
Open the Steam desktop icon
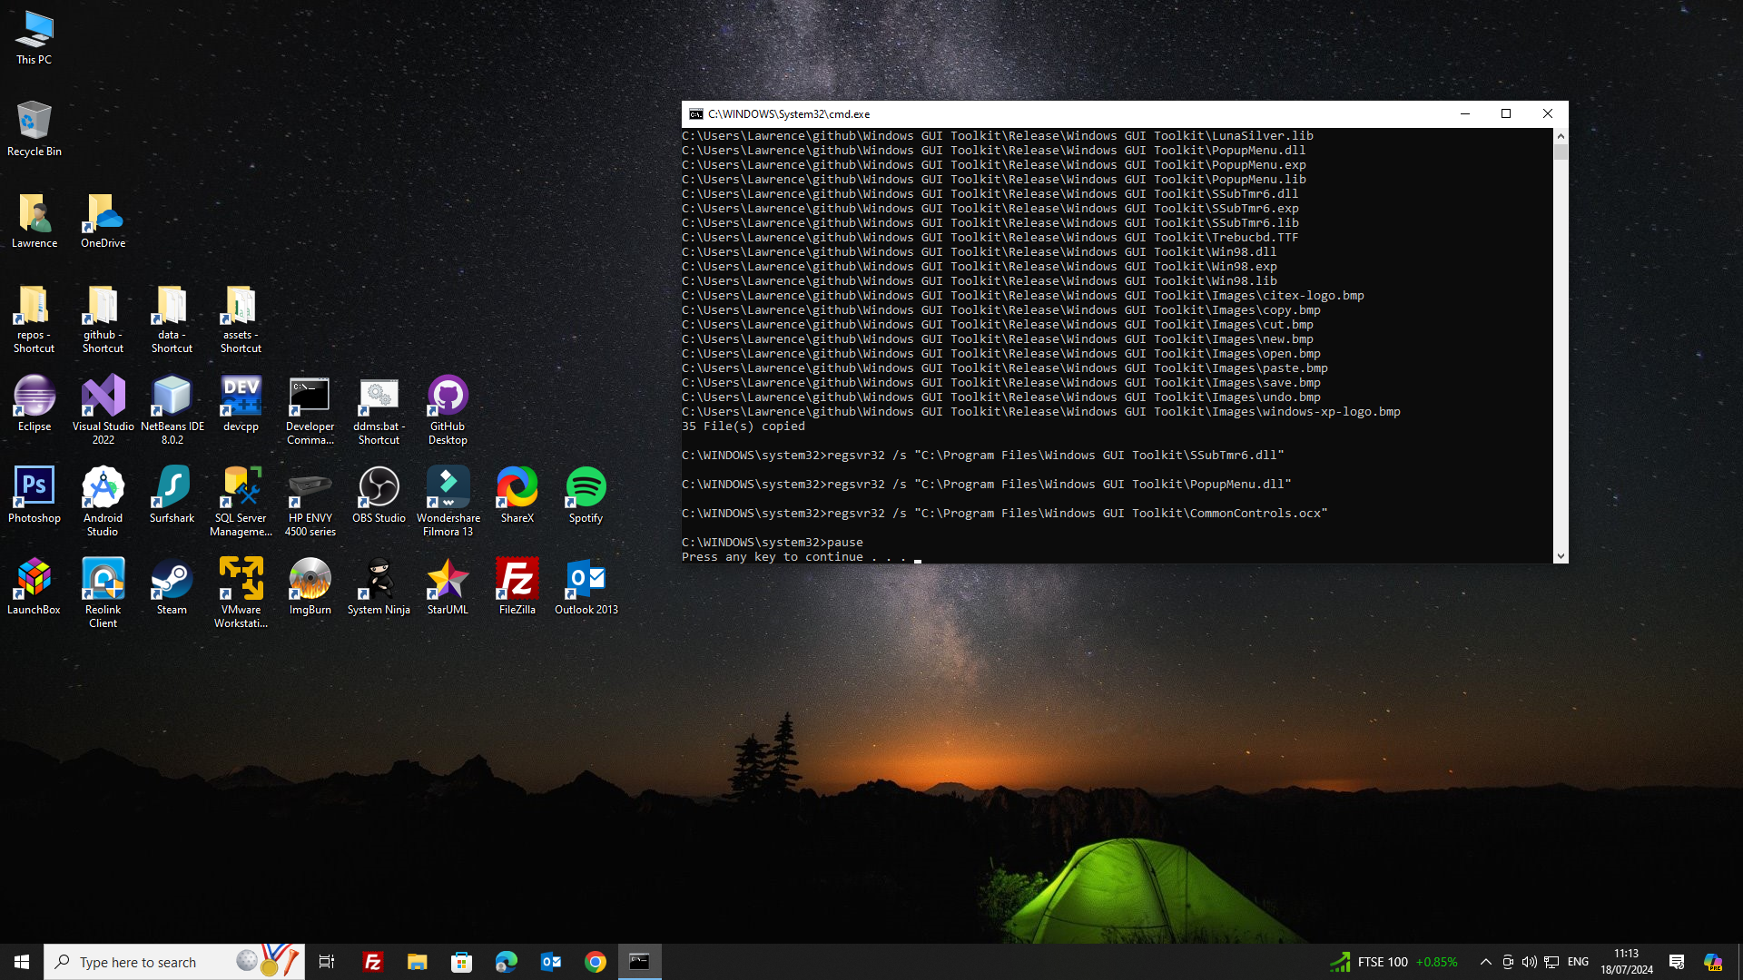pyautogui.click(x=172, y=579)
